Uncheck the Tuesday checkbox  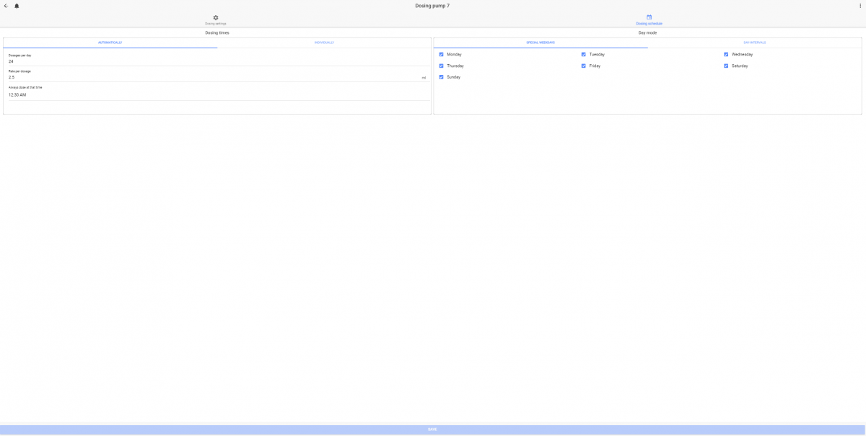[584, 54]
